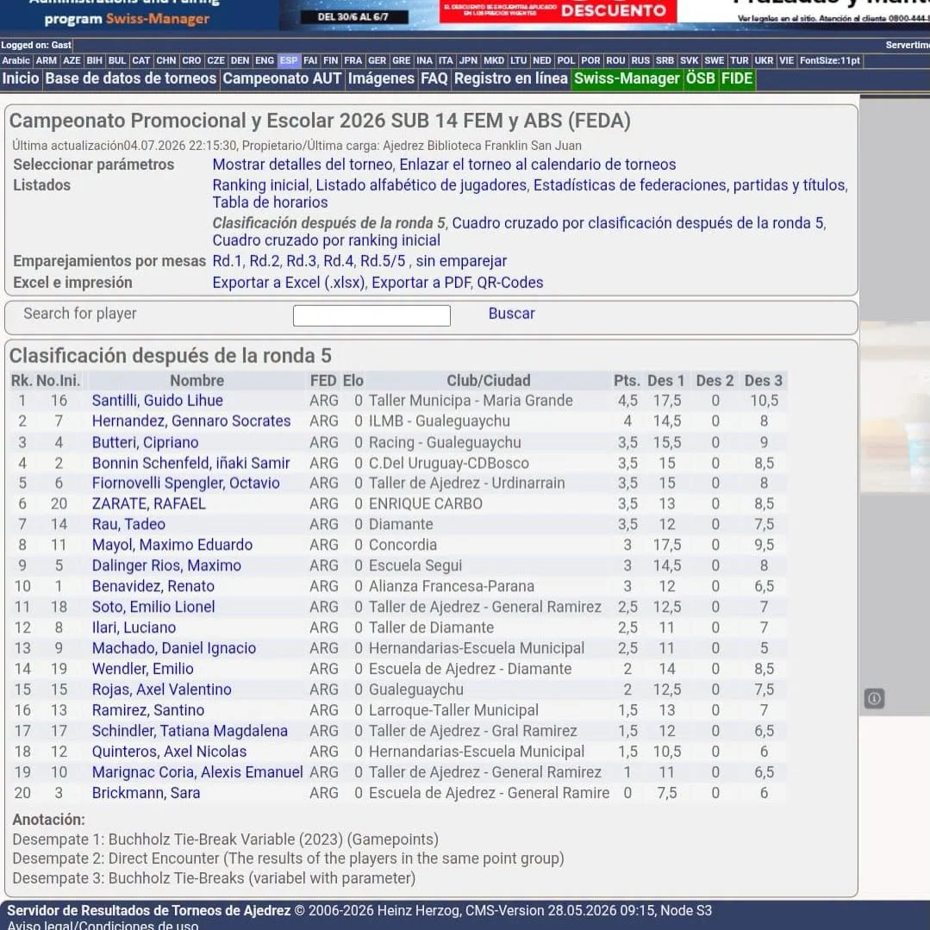Open Cuadro cruzado por ranking inicial

(x=326, y=240)
